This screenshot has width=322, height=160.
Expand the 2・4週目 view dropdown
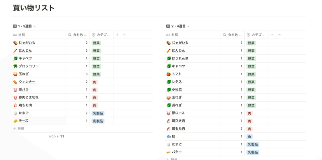click(178, 26)
